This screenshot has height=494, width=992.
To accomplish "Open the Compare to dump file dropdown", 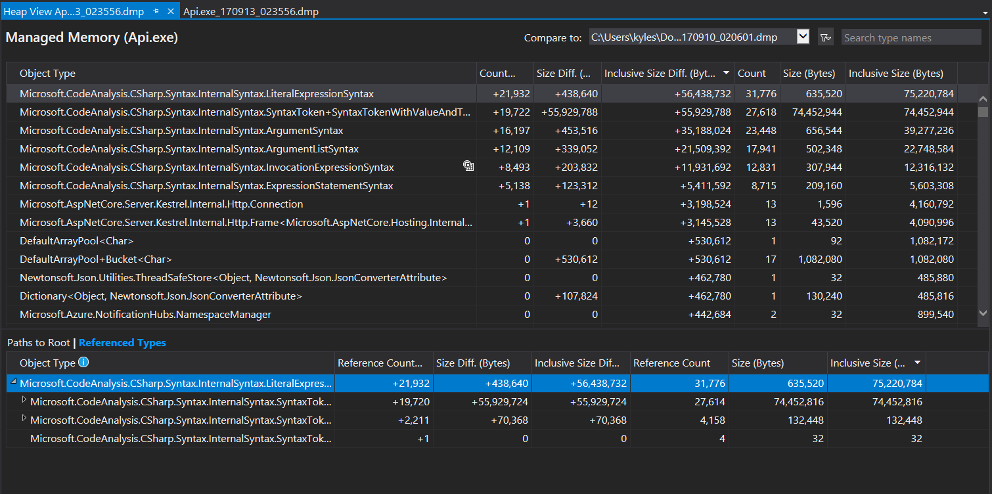I will point(802,37).
